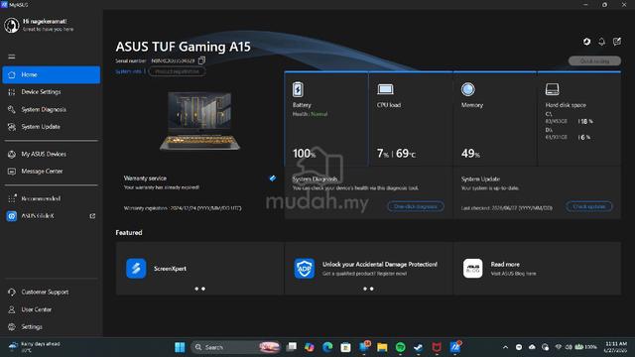Image resolution: width=635 pixels, height=357 pixels.
Task: Click the user profile avatar
Action: tap(11, 25)
